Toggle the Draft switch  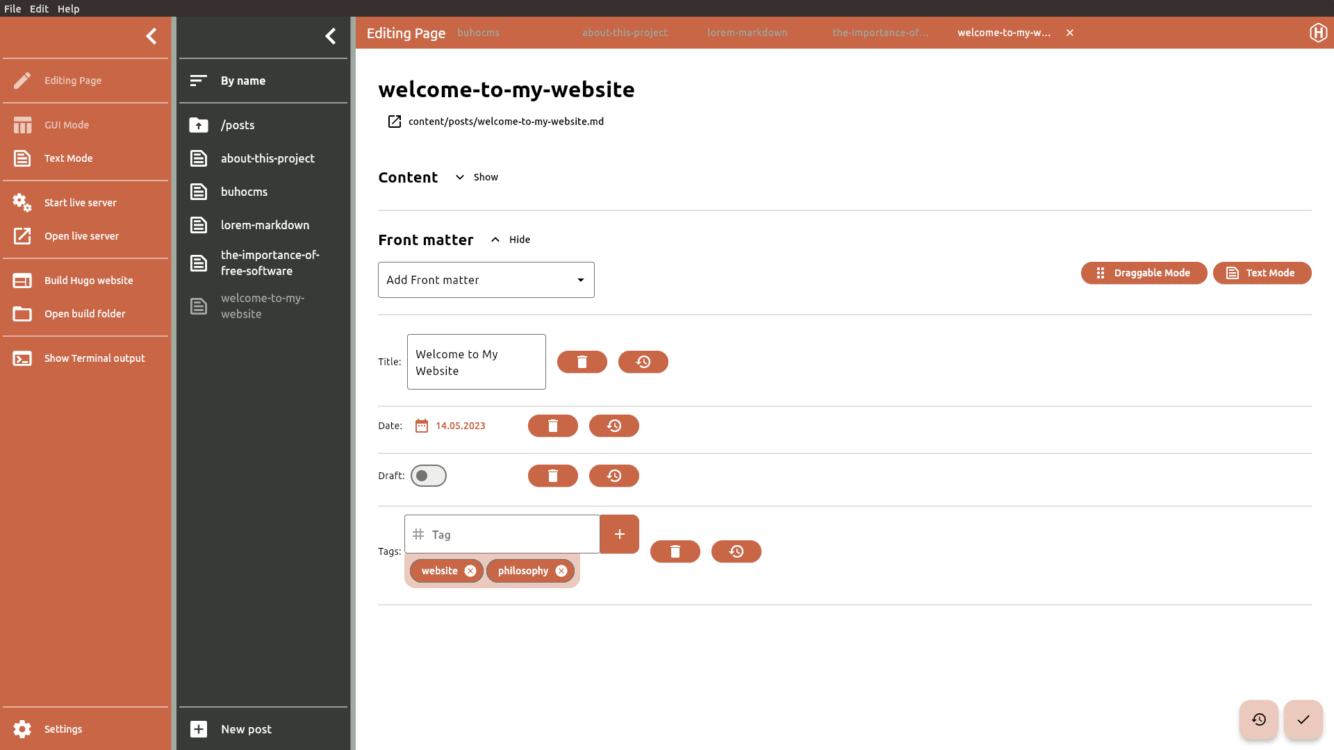(428, 476)
